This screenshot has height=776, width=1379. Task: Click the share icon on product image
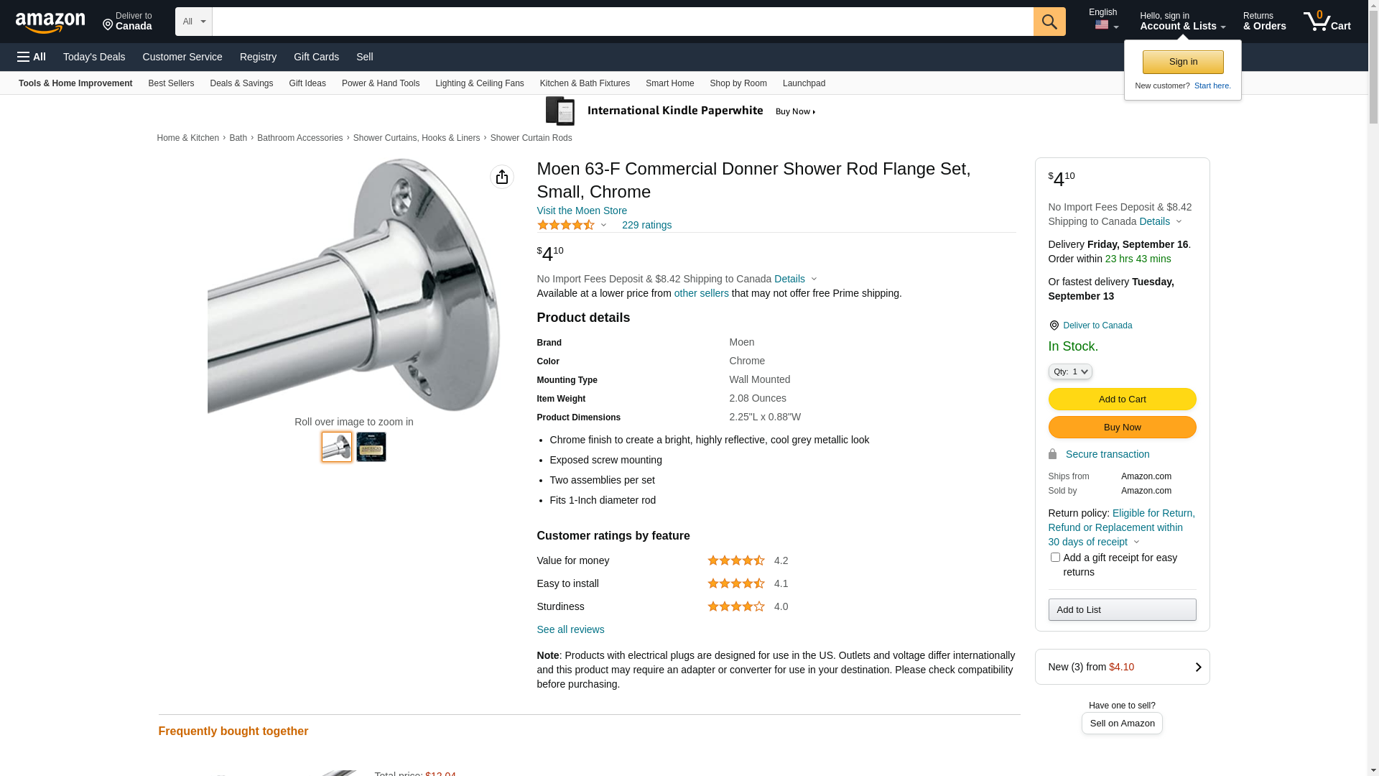[501, 177]
